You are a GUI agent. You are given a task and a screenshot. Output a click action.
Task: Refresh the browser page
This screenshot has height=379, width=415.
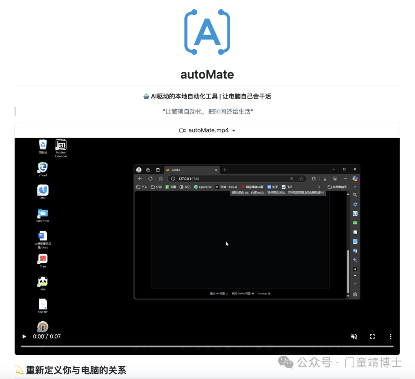[x=150, y=179]
